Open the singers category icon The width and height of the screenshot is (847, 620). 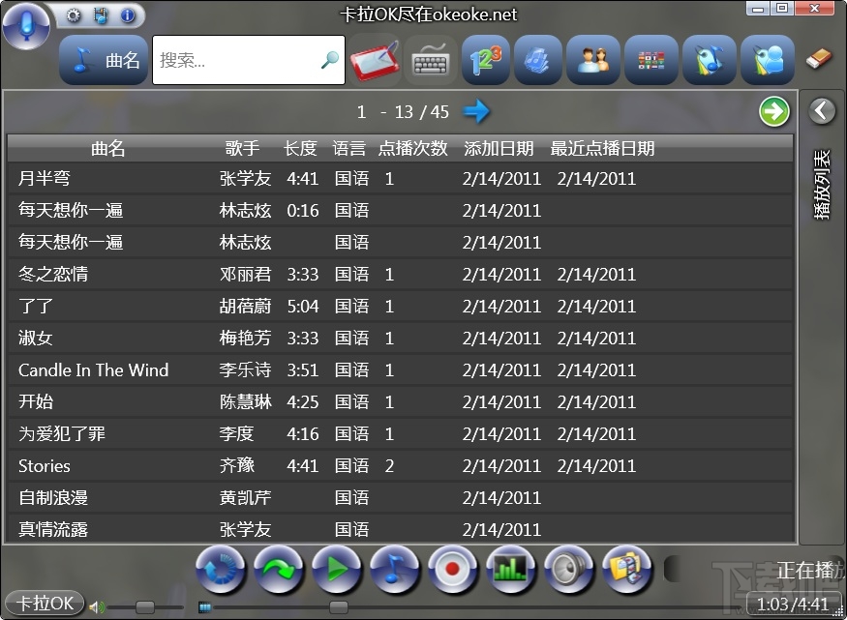(x=592, y=60)
